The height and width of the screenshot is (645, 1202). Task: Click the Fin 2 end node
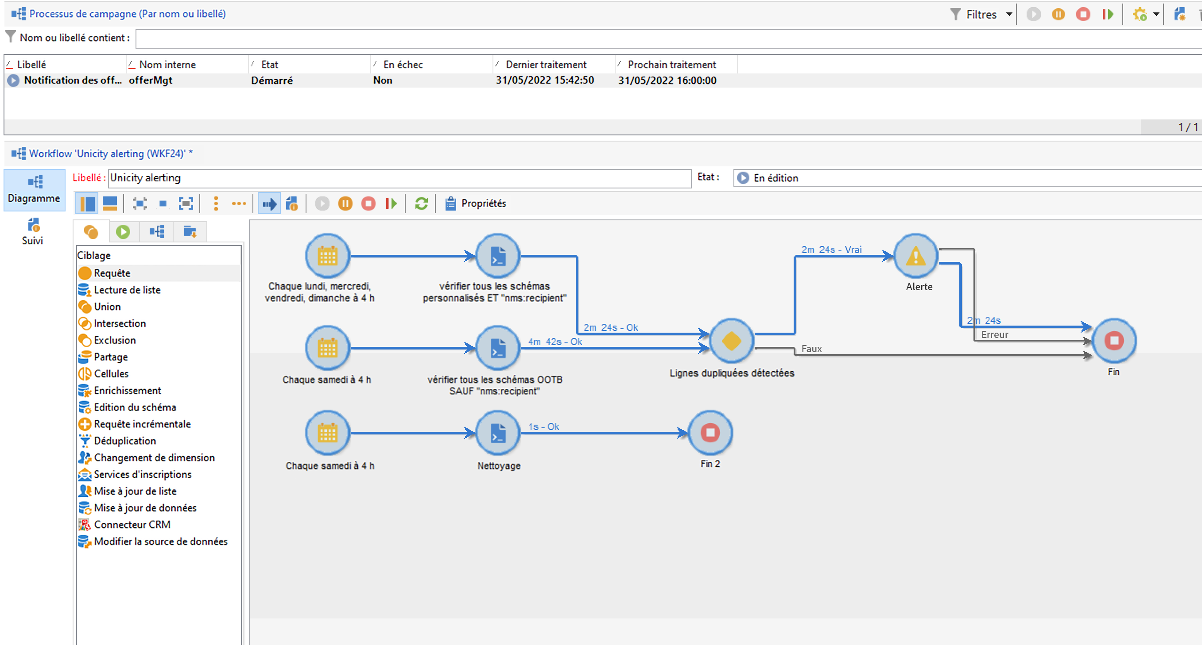coord(710,433)
